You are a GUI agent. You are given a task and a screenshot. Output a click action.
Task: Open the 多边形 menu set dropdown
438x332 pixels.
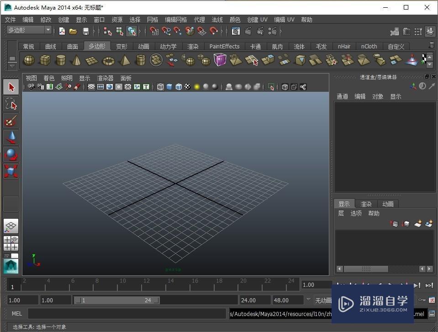tap(29, 30)
